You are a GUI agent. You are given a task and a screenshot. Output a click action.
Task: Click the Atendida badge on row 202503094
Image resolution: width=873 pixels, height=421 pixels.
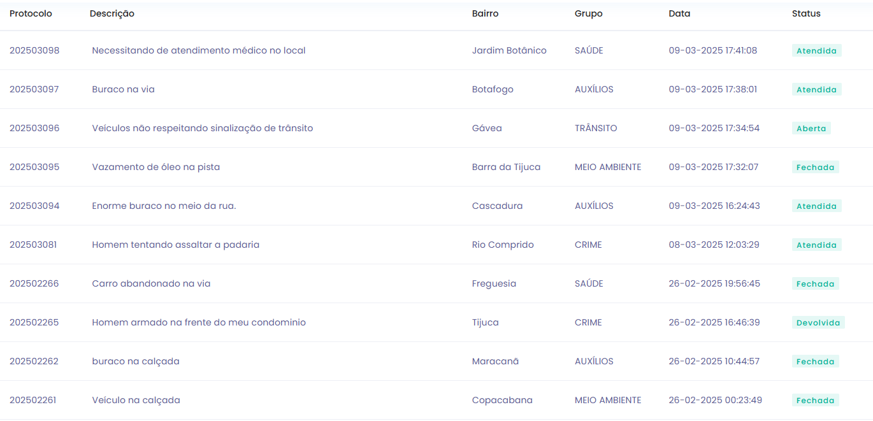point(817,206)
